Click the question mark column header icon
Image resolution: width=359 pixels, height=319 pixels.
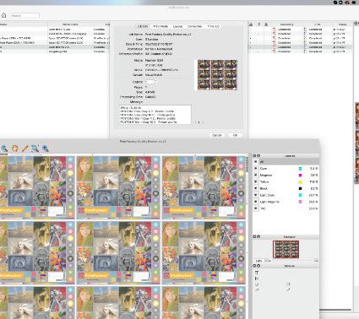[258, 24]
